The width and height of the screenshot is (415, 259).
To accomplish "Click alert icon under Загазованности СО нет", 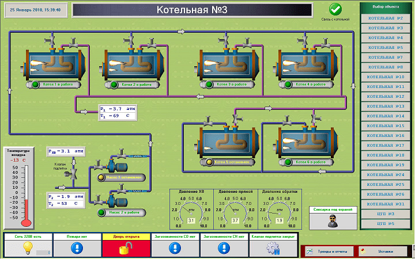I will pos(175,248).
